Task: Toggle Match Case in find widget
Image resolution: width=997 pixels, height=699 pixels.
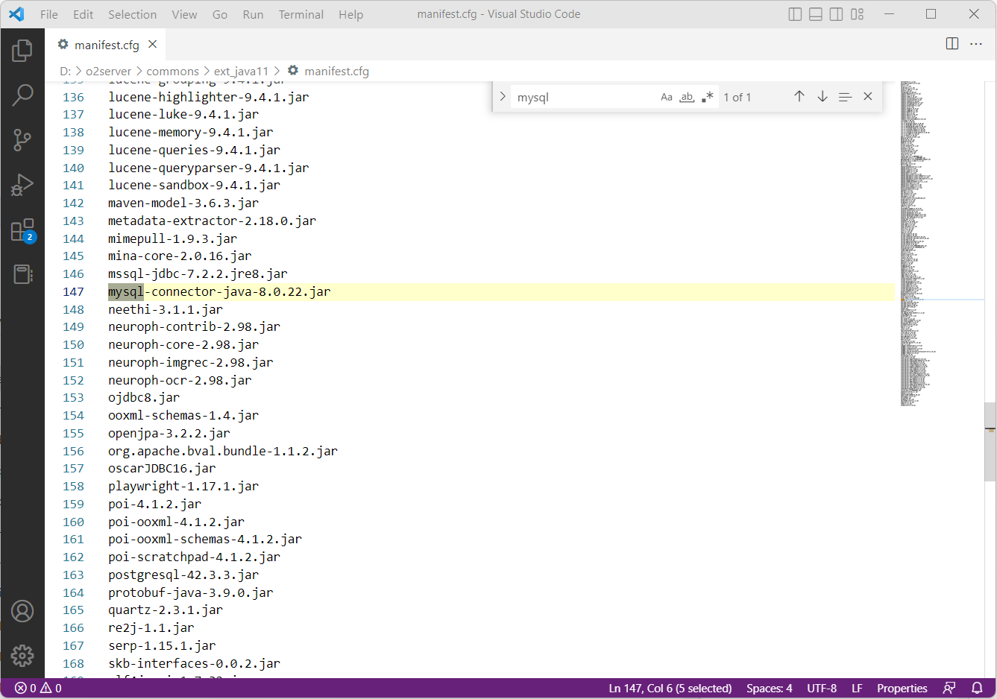Action: tap(667, 97)
